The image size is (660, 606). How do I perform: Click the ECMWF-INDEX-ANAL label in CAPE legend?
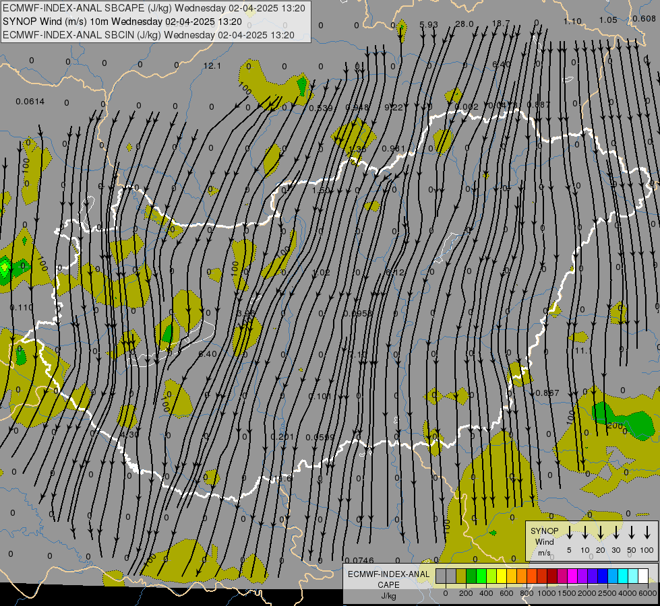tap(388, 574)
